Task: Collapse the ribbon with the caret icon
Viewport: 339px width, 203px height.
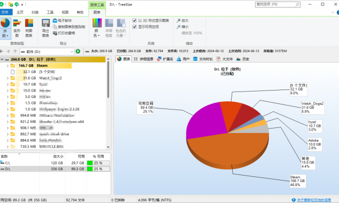Action: coord(332,12)
